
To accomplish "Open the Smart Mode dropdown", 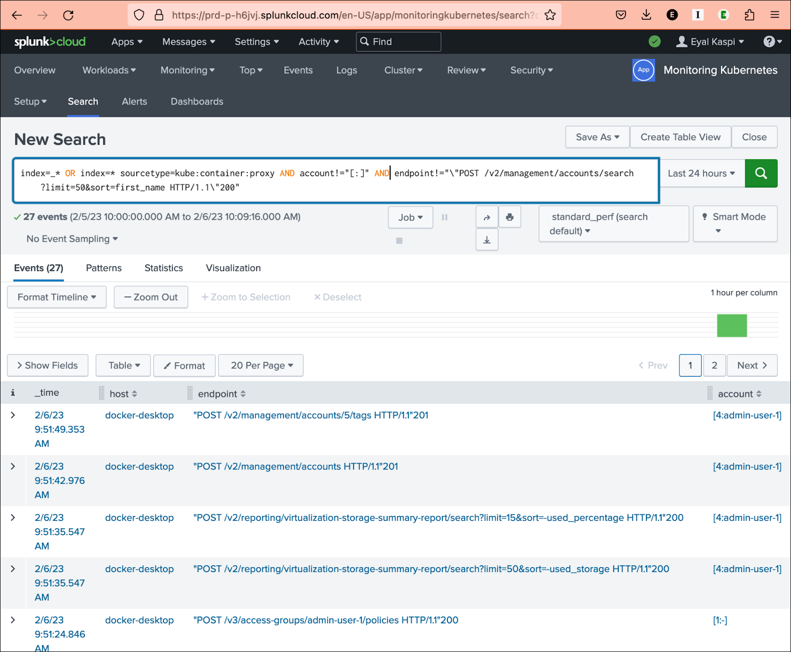I will 735,223.
